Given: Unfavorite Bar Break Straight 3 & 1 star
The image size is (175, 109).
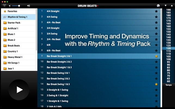Looking at the screenshot, I should 156,56.
